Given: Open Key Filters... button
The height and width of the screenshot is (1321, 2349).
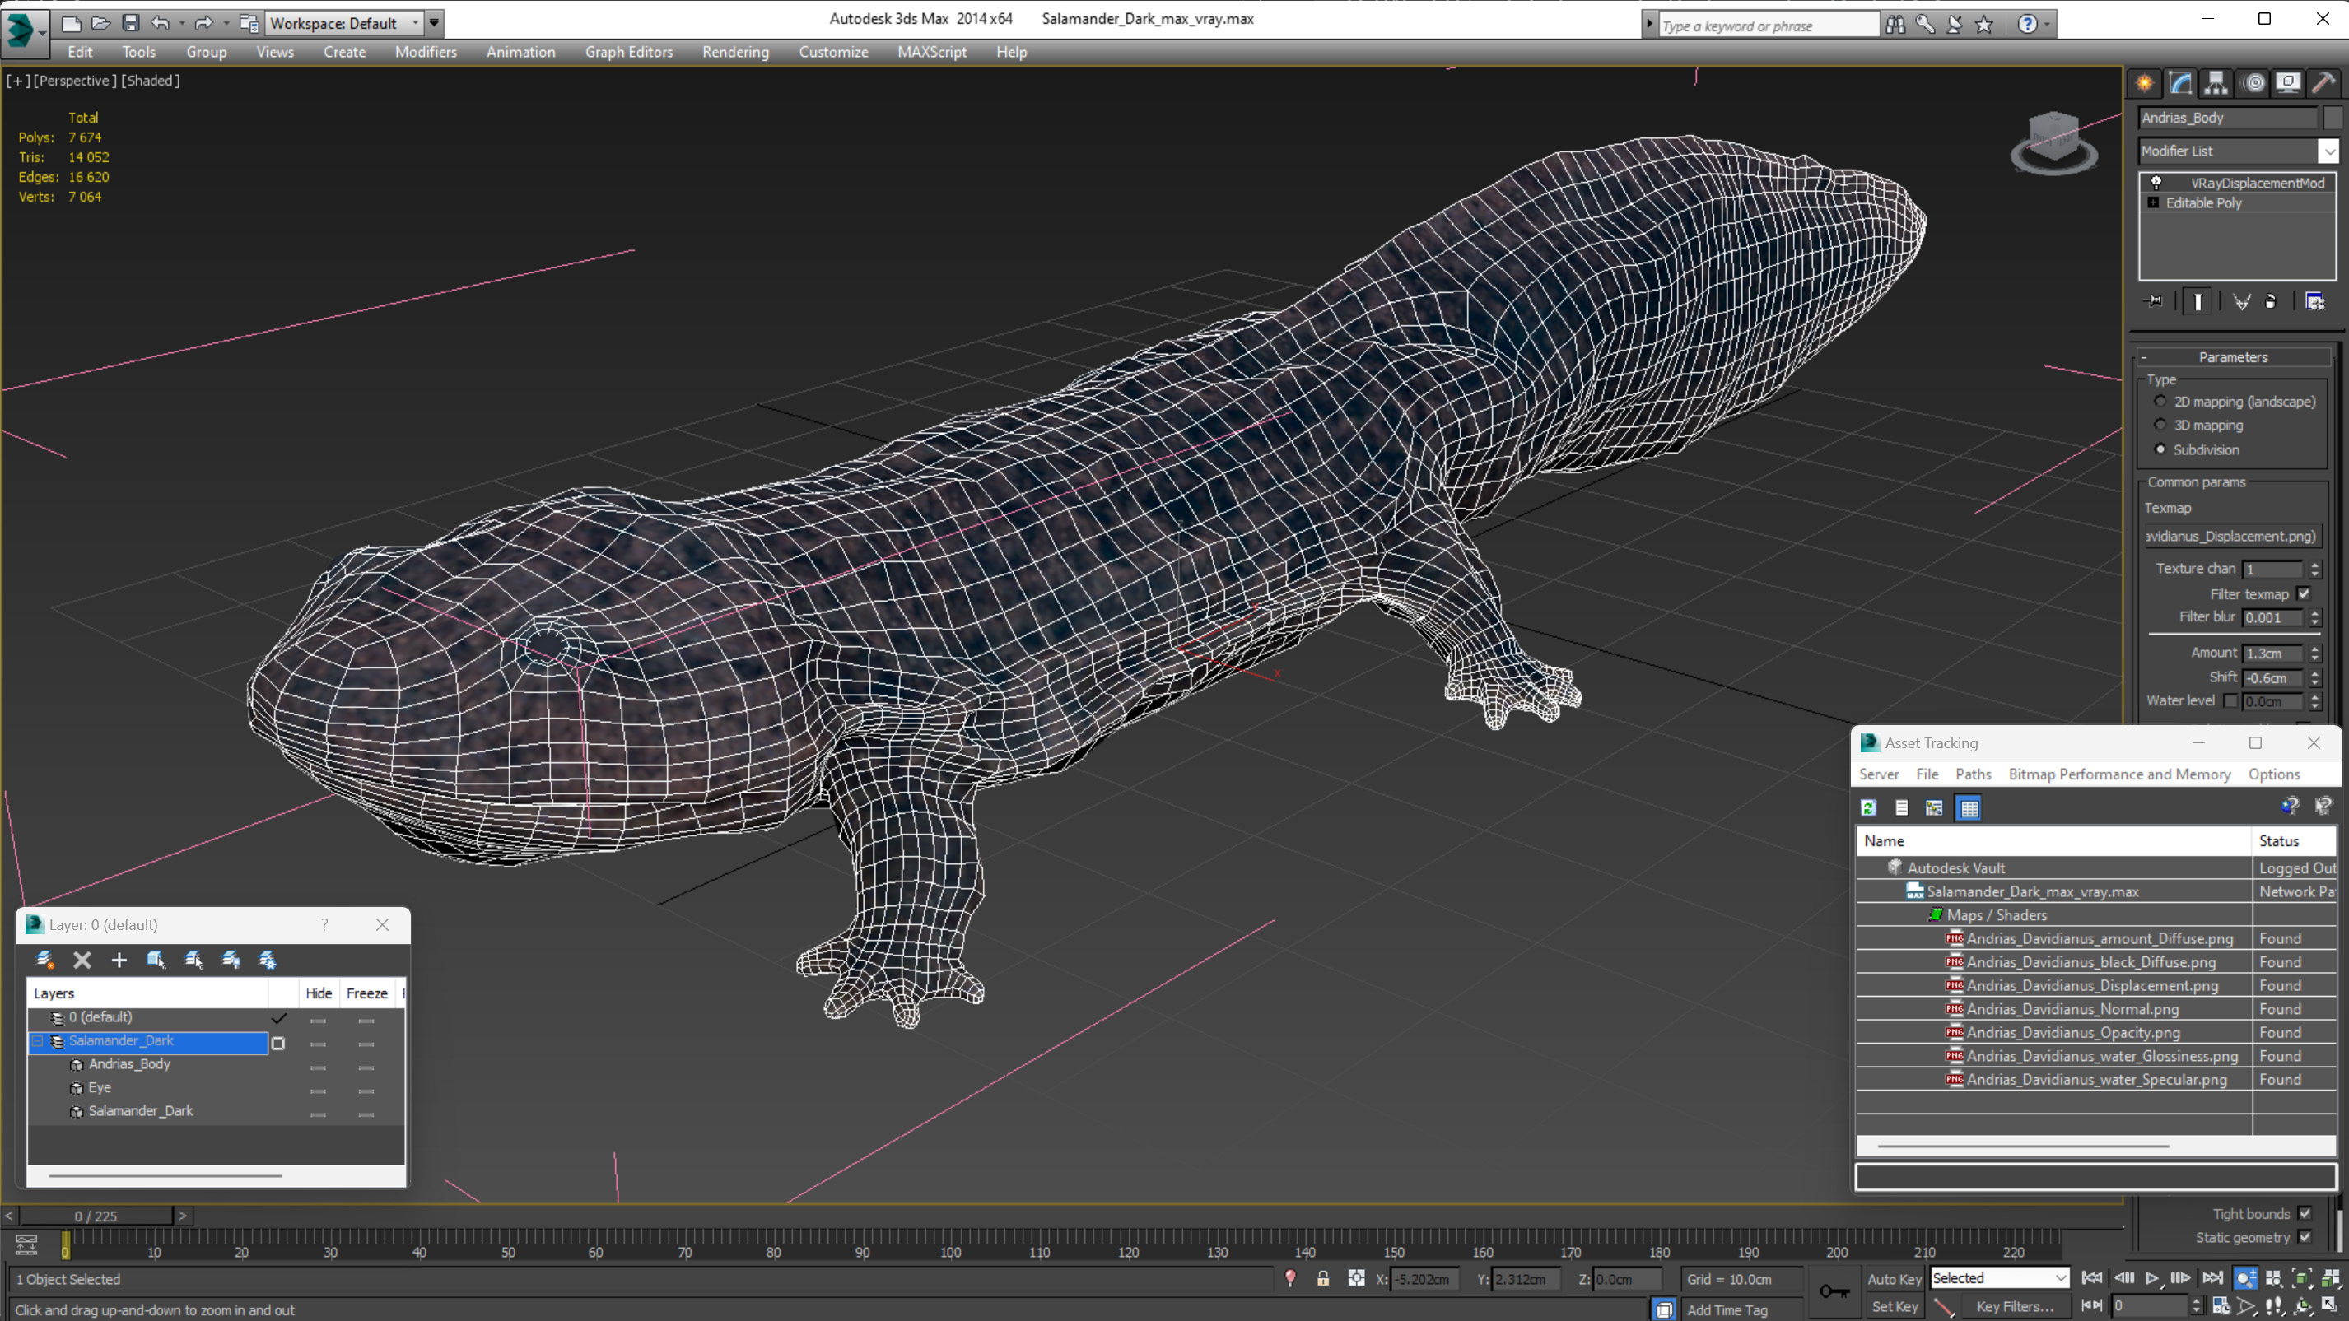Looking at the screenshot, I should tap(2015, 1306).
